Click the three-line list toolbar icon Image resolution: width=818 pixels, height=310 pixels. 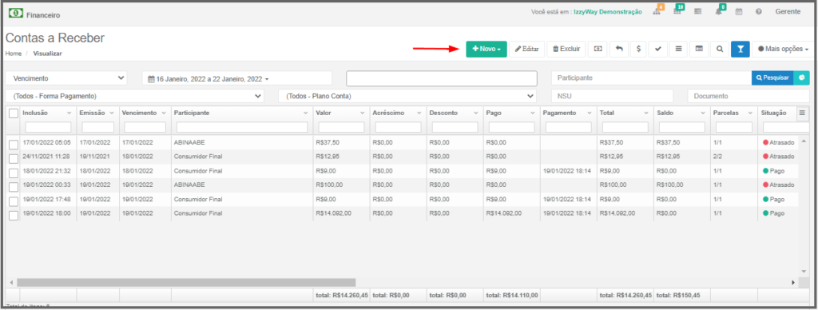(x=678, y=49)
